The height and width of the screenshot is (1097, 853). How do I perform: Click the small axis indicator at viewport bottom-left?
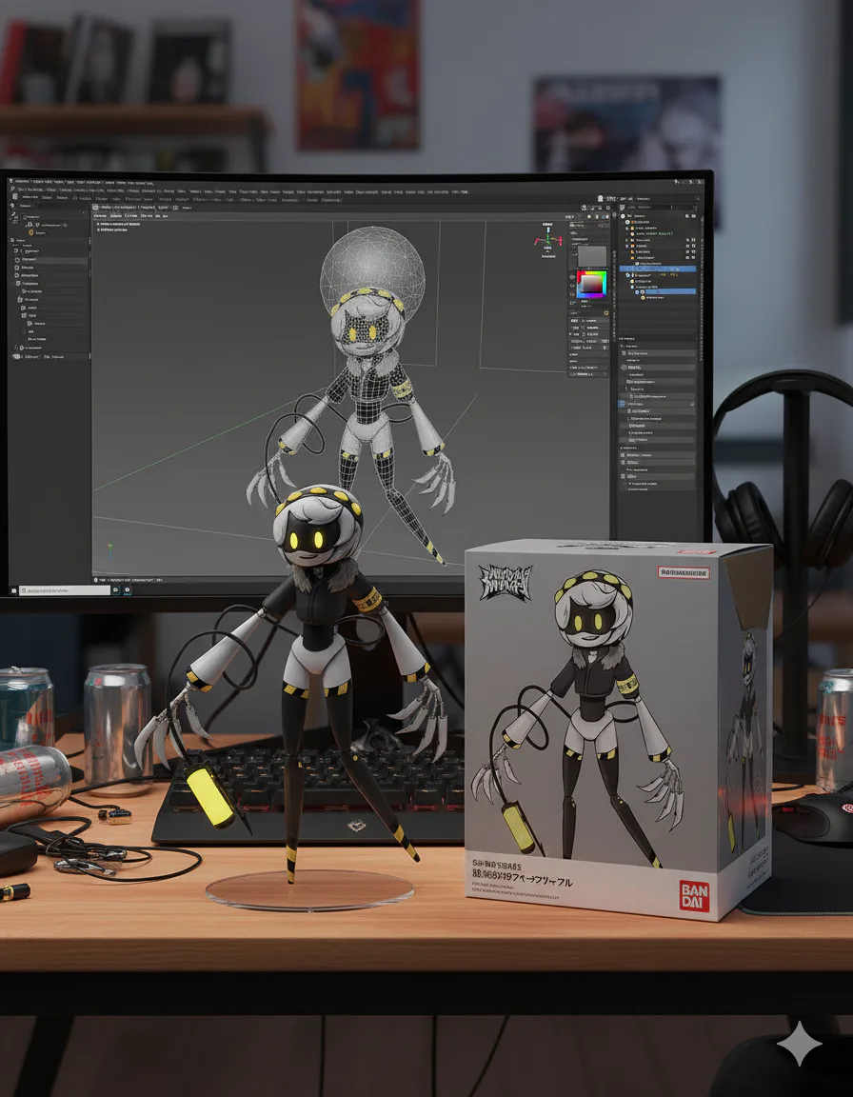coord(109,550)
